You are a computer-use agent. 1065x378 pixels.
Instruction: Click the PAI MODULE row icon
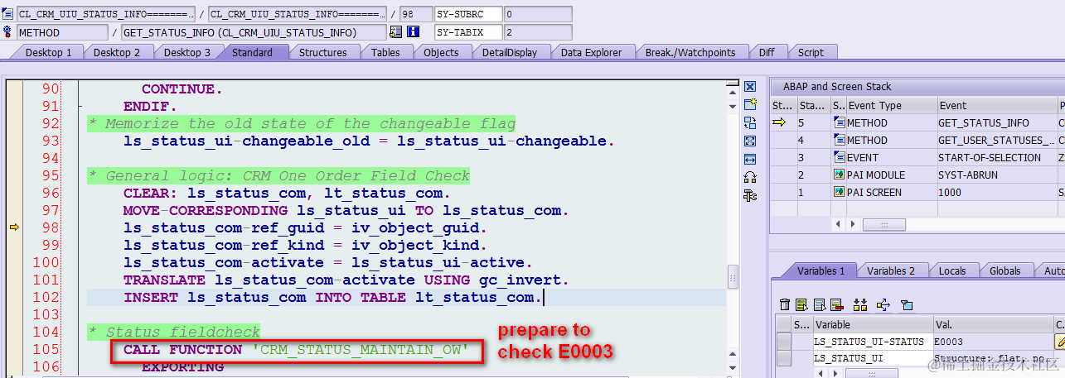[839, 175]
